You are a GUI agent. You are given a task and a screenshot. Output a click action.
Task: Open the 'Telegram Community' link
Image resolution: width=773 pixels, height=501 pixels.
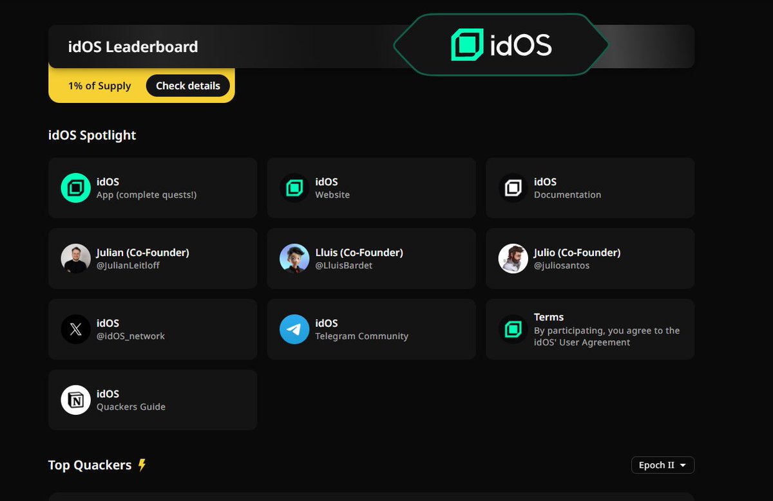[361, 336]
